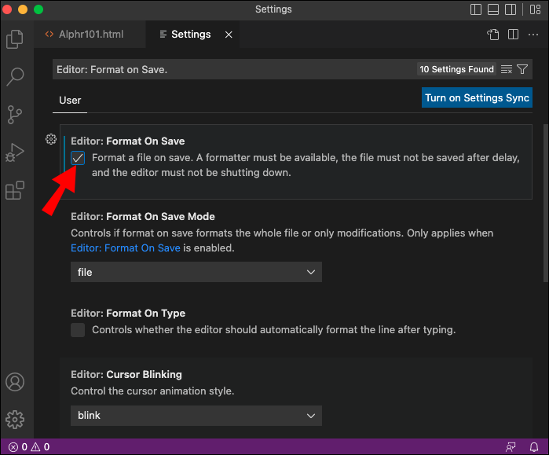Click the filter settings funnel icon
The height and width of the screenshot is (455, 549).
pos(522,69)
